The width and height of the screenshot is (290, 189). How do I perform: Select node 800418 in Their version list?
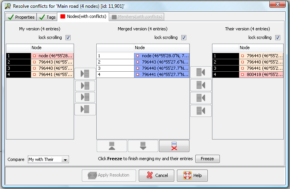pyautogui.click(x=261, y=74)
